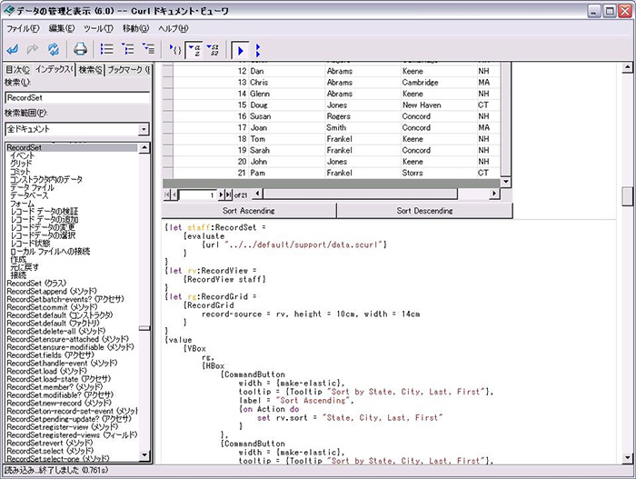This screenshot has width=636, height=479.
Task: Click the braces {} toolbar icon
Action: tap(176, 48)
